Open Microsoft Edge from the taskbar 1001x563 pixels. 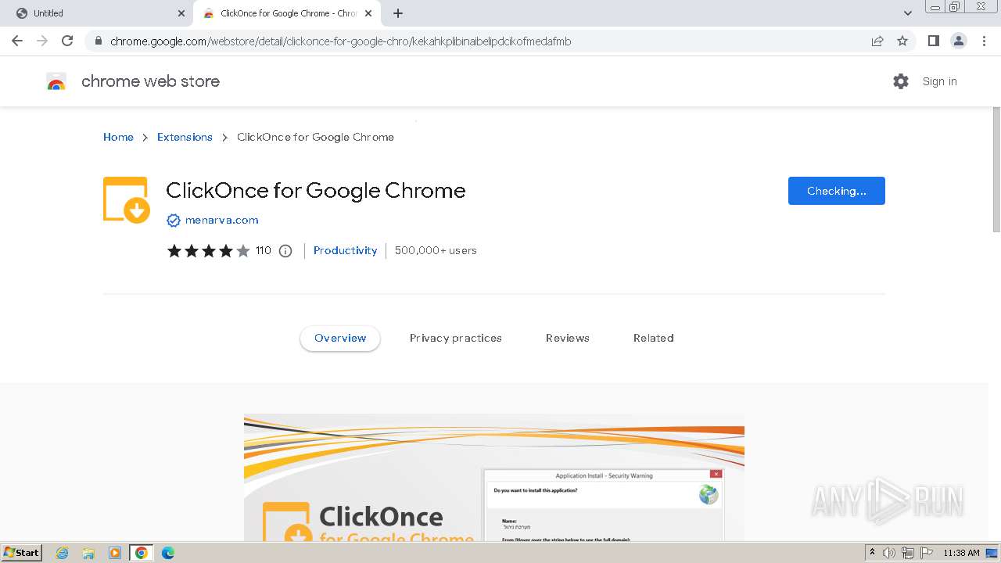(168, 553)
